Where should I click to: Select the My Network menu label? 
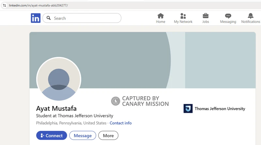tap(183, 21)
